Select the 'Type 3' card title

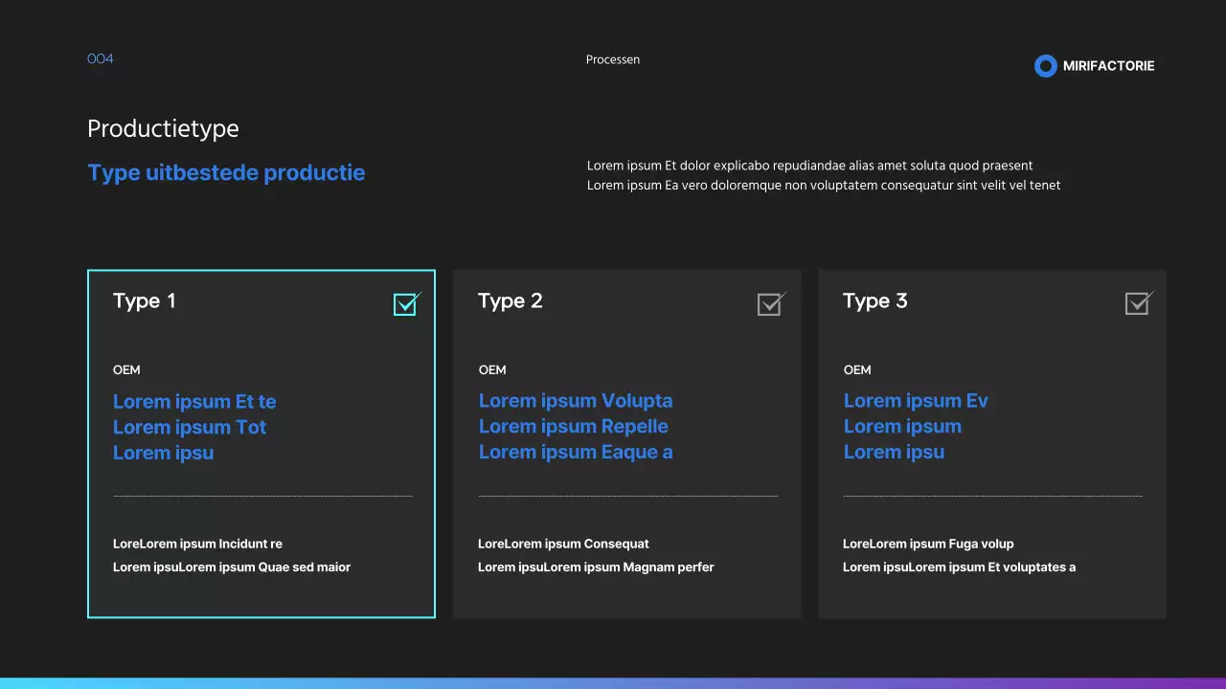tap(875, 300)
